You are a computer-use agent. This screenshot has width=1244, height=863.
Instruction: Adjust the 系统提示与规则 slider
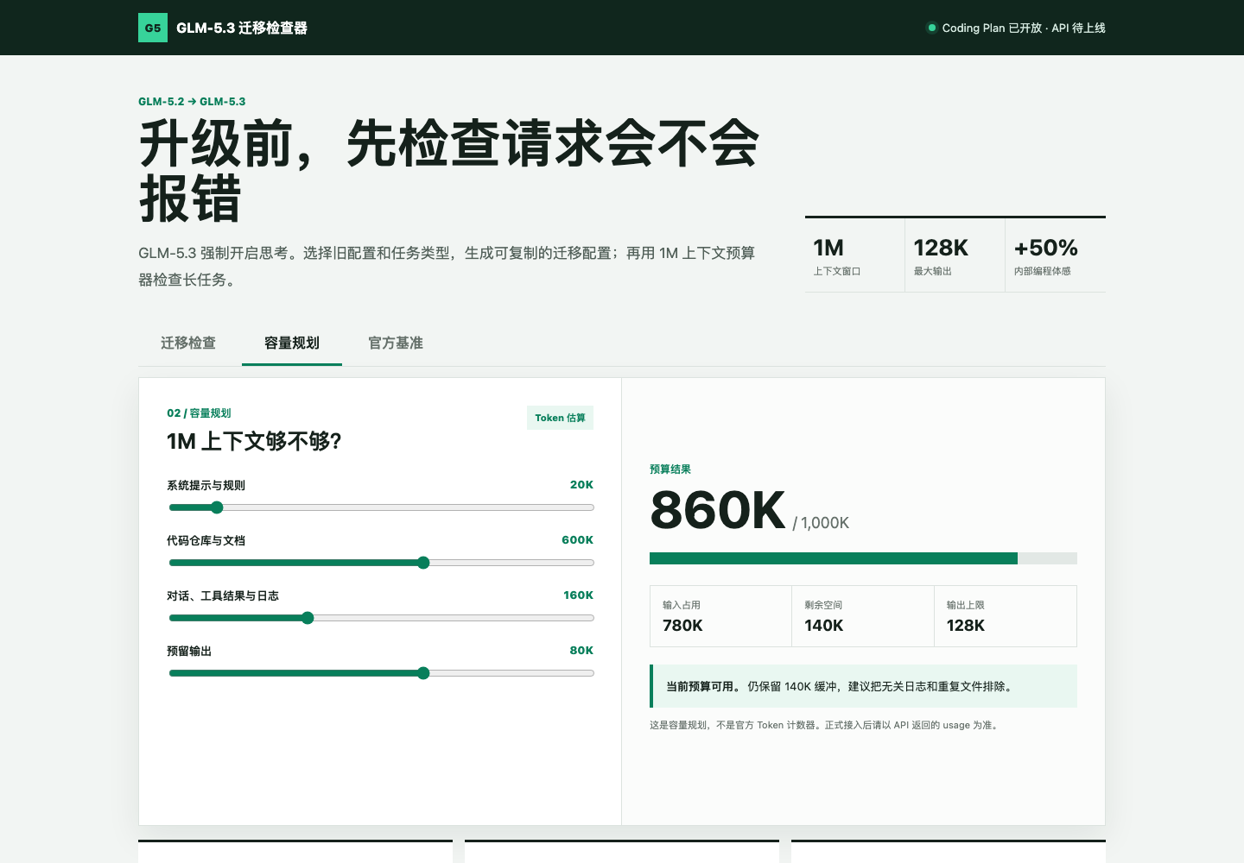382,507
